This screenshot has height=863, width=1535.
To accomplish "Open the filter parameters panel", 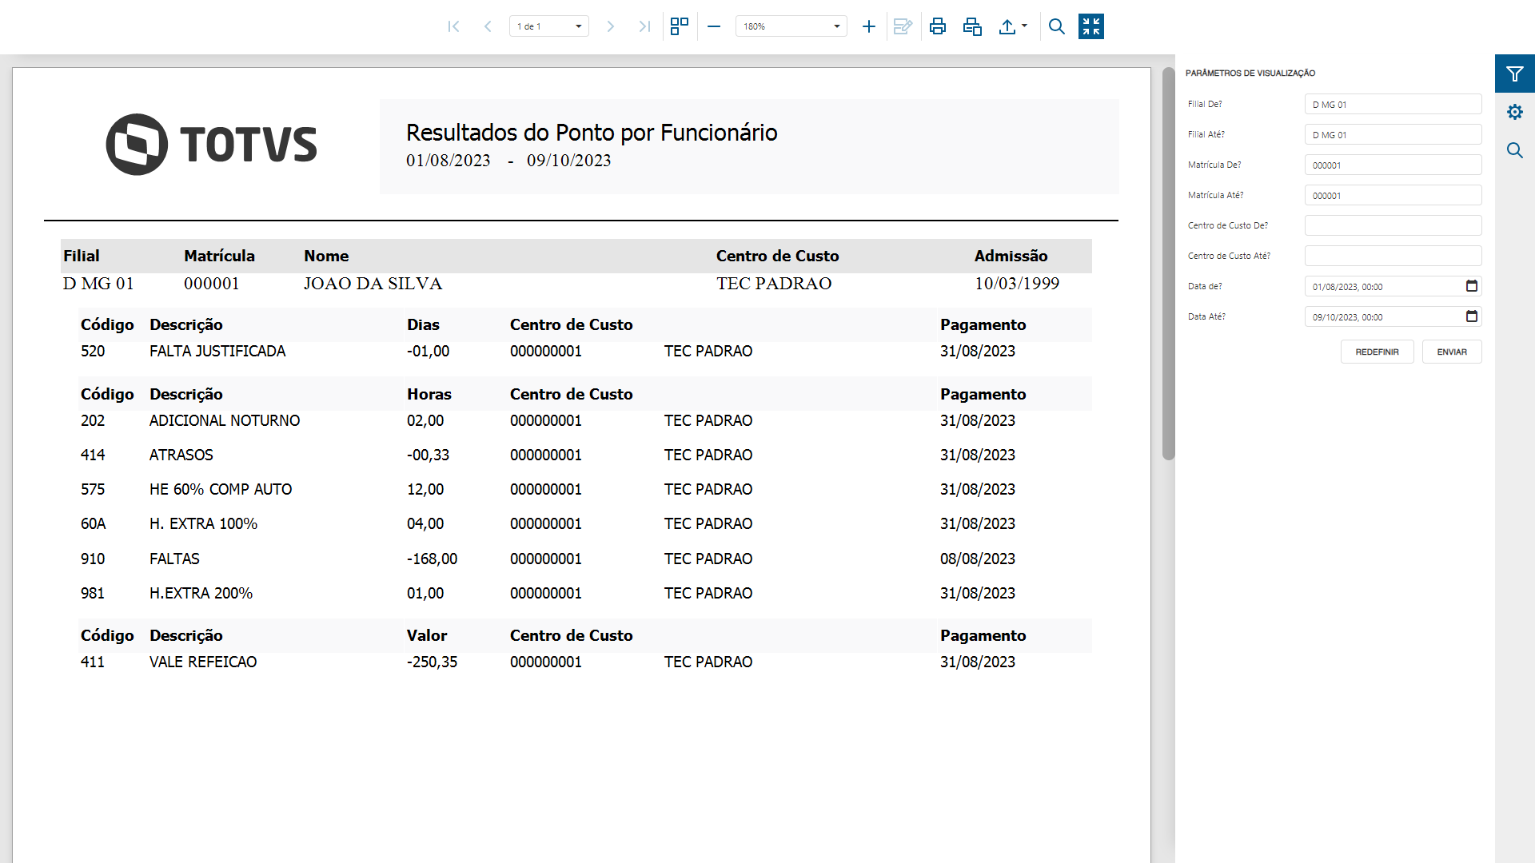I will [1515, 74].
